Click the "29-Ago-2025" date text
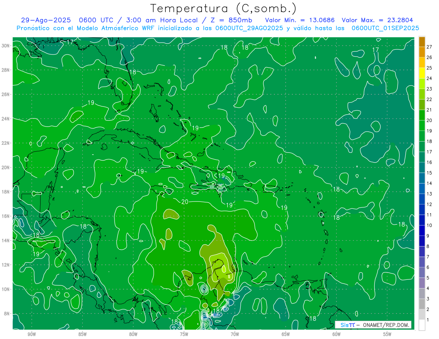The height and width of the screenshot is (339, 439). pyautogui.click(x=46, y=20)
